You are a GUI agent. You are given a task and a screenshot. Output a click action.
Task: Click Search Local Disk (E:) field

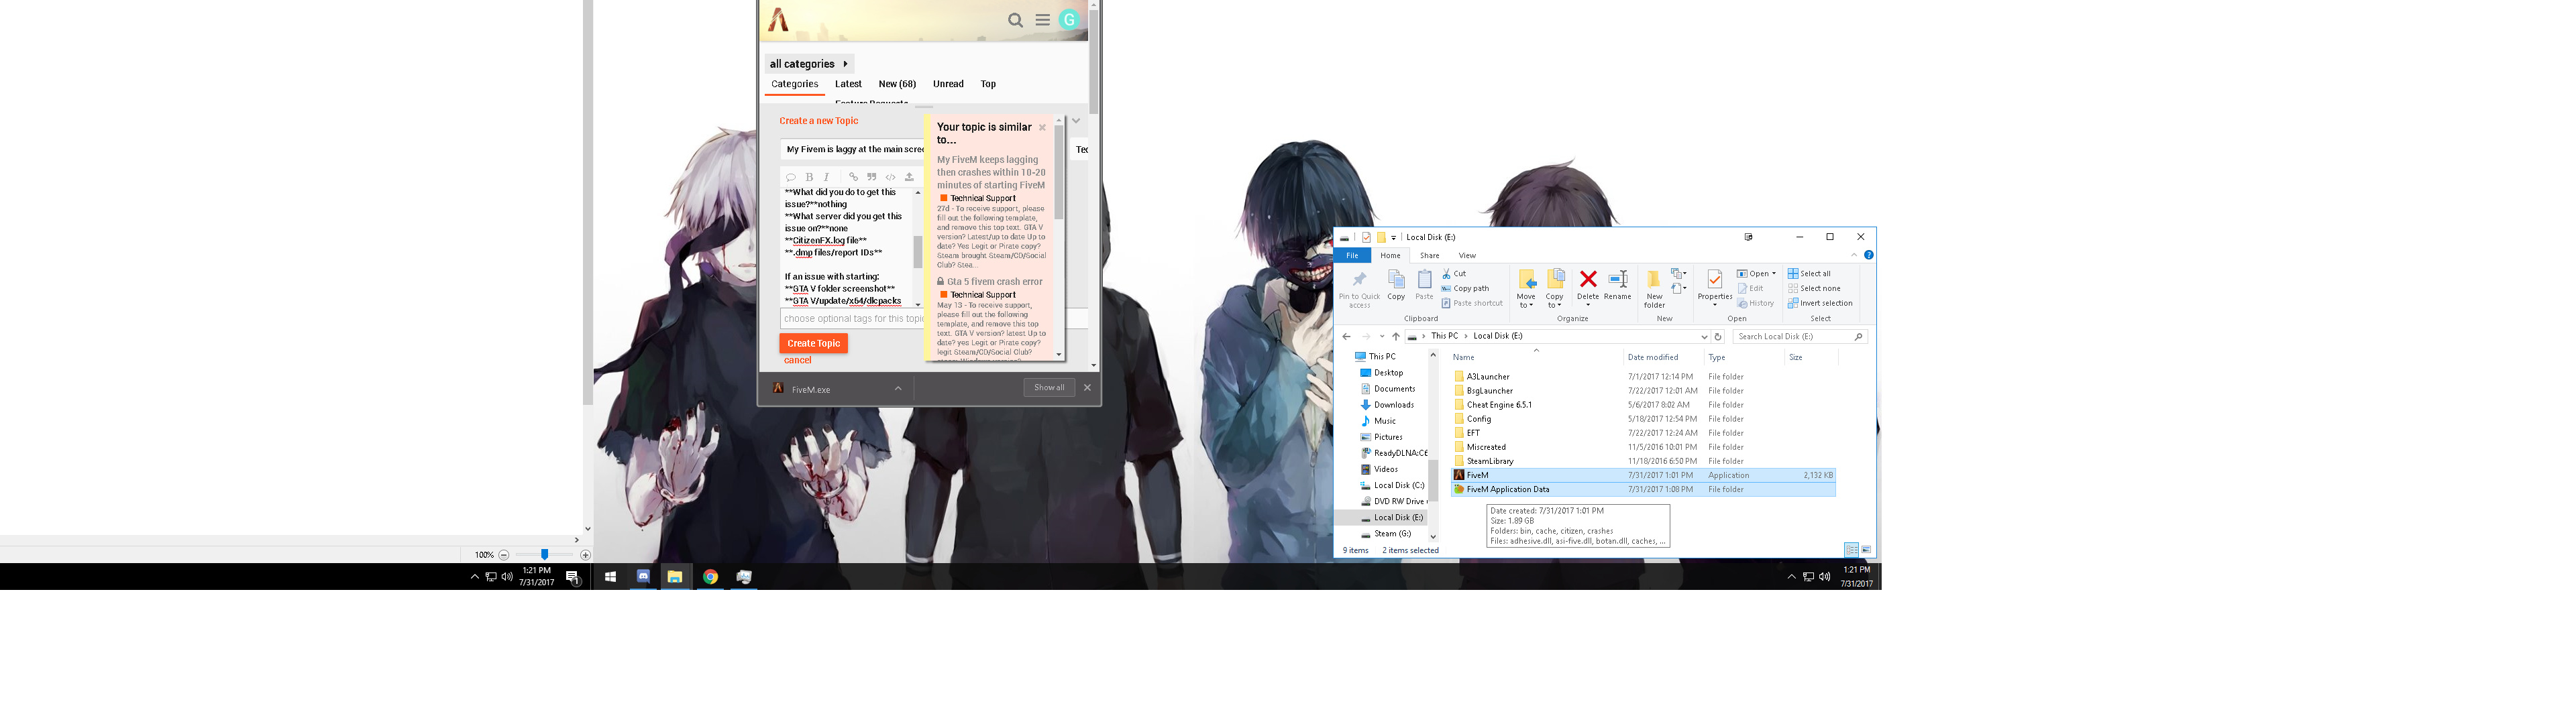[1800, 337]
